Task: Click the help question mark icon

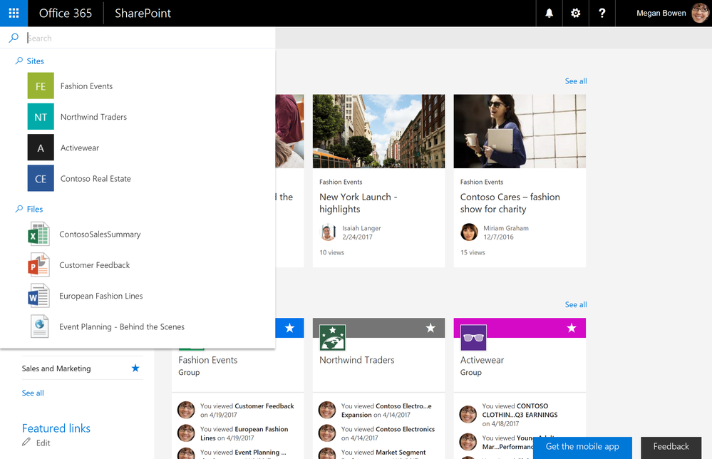Action: click(602, 13)
